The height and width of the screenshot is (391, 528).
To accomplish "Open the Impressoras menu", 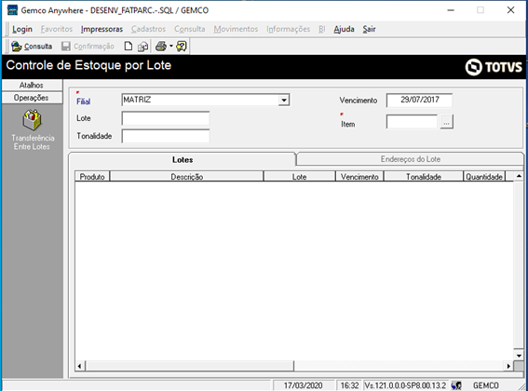I will pyautogui.click(x=102, y=29).
